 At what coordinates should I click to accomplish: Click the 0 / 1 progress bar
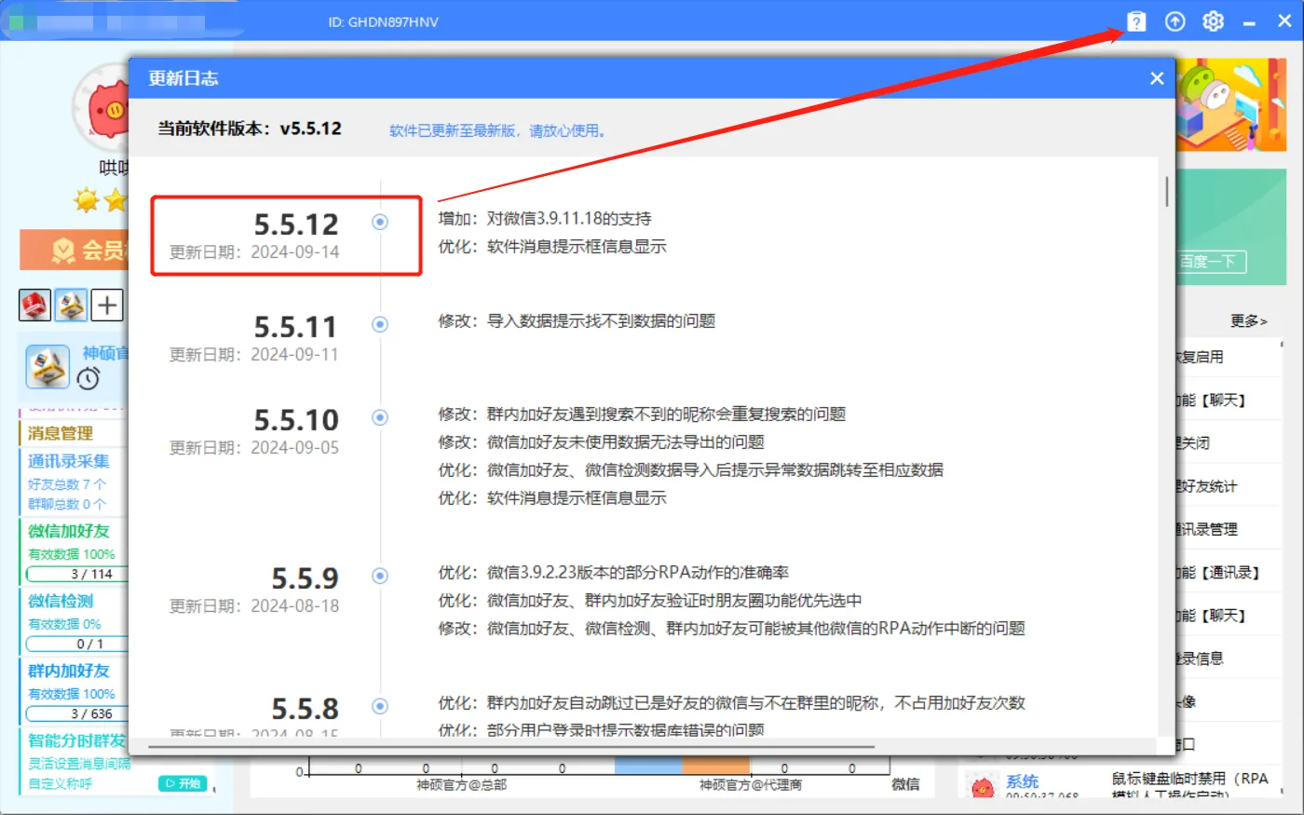(x=78, y=644)
